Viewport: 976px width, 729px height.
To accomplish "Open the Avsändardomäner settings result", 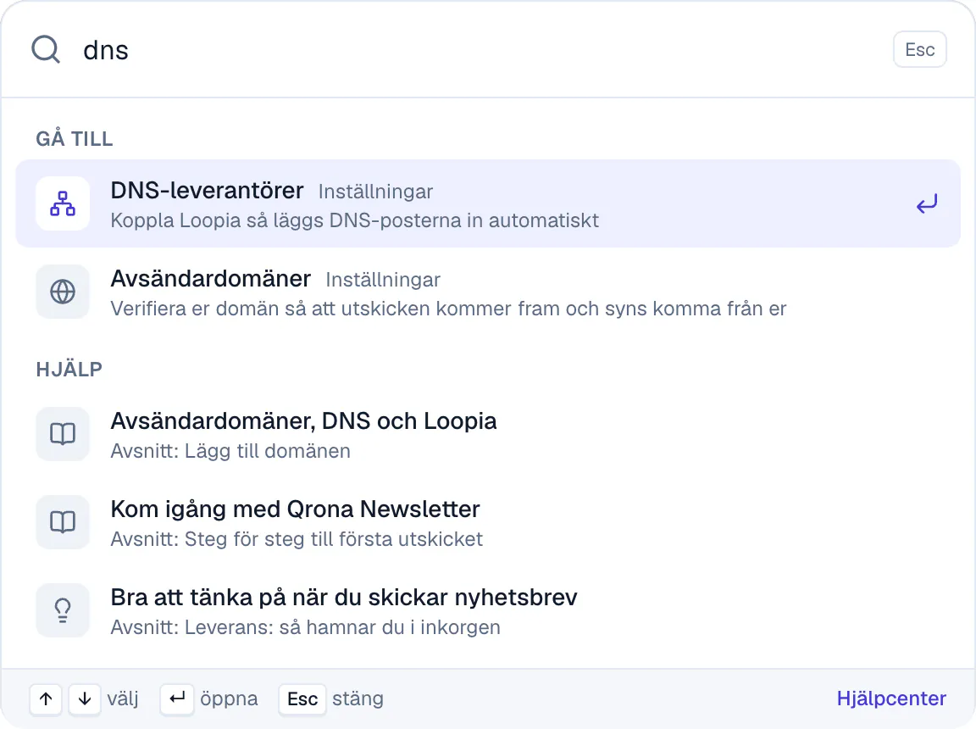I will [x=488, y=292].
